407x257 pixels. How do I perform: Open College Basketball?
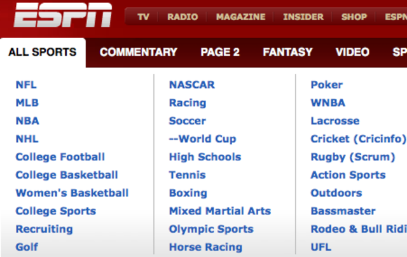(x=67, y=175)
